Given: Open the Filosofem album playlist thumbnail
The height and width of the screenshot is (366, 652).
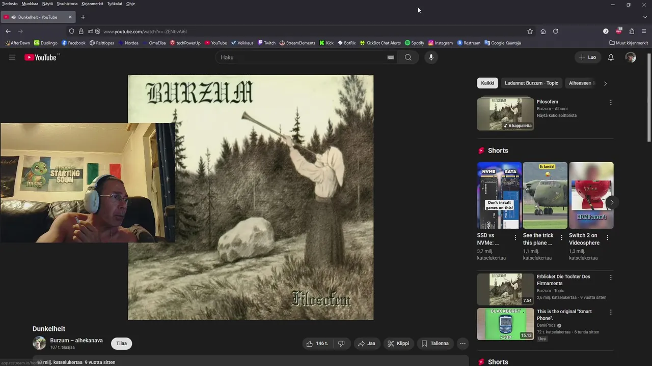Looking at the screenshot, I should [505, 114].
